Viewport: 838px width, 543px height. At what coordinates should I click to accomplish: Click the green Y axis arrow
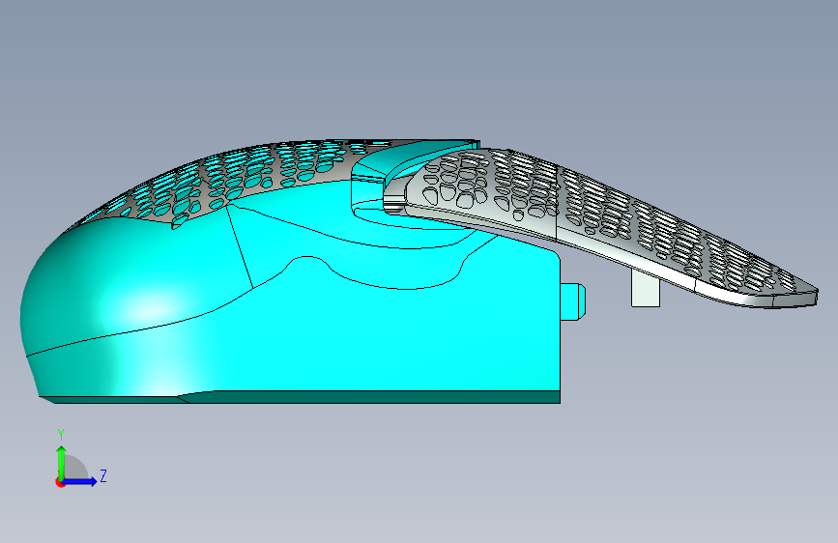(x=62, y=463)
